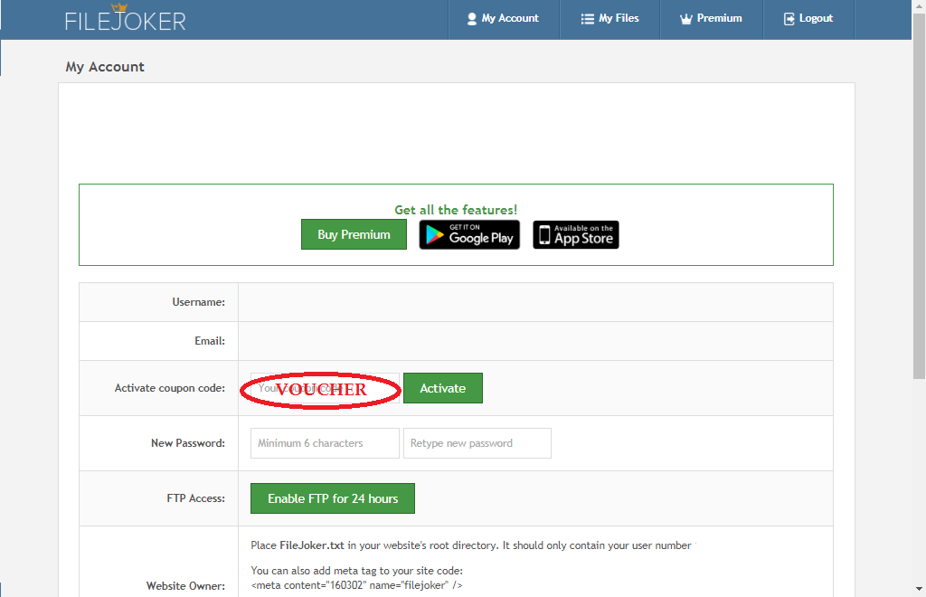Image resolution: width=926 pixels, height=597 pixels.
Task: Click the Retype new password field
Action: click(x=477, y=443)
